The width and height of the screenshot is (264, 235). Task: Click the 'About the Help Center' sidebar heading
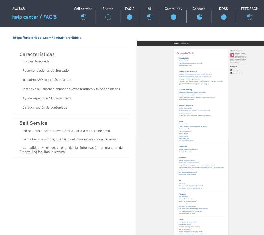237,51
